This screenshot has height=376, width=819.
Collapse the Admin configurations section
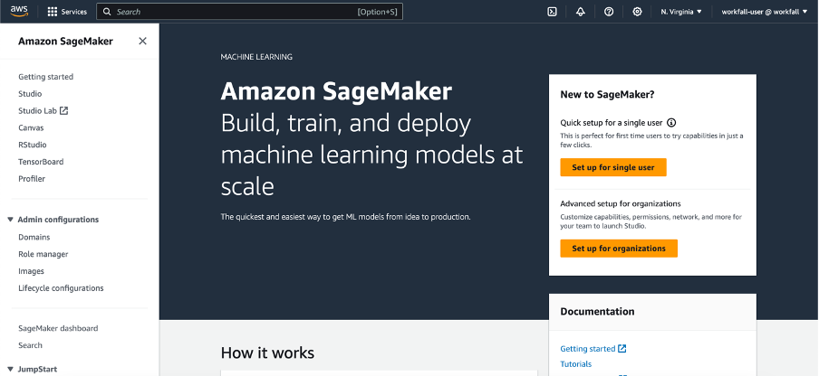(x=10, y=220)
